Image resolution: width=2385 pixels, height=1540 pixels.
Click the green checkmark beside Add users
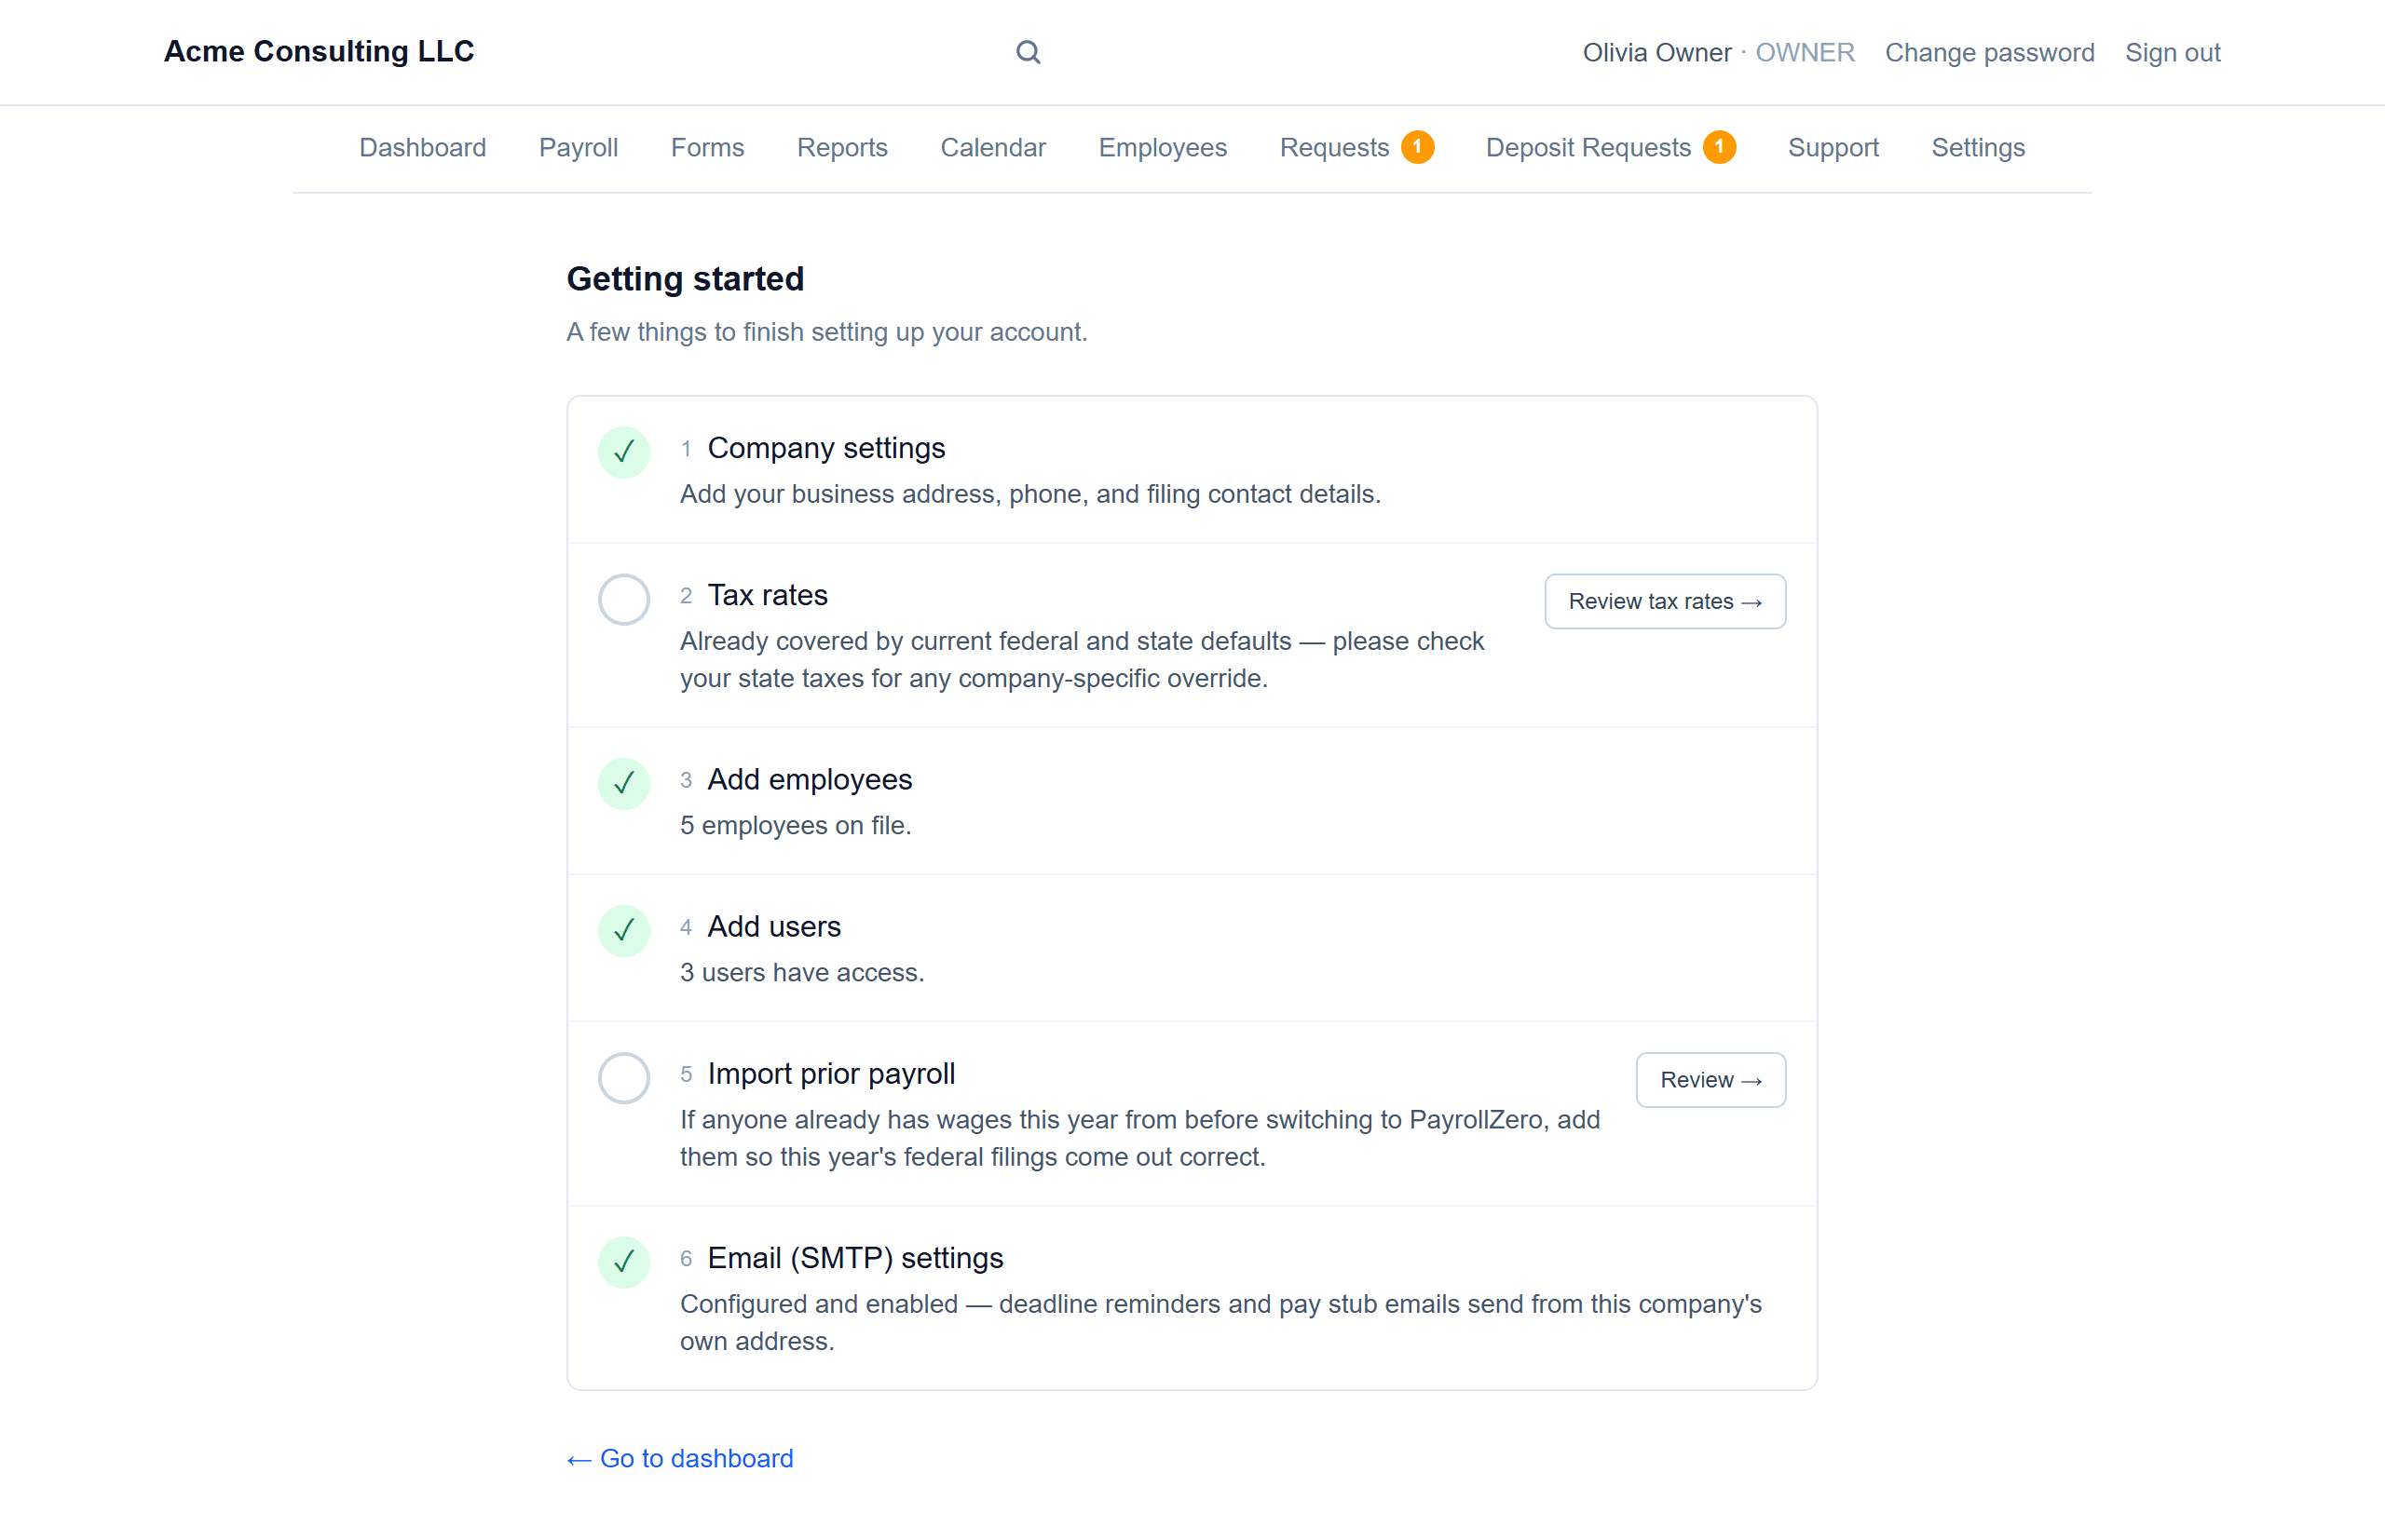pos(623,930)
